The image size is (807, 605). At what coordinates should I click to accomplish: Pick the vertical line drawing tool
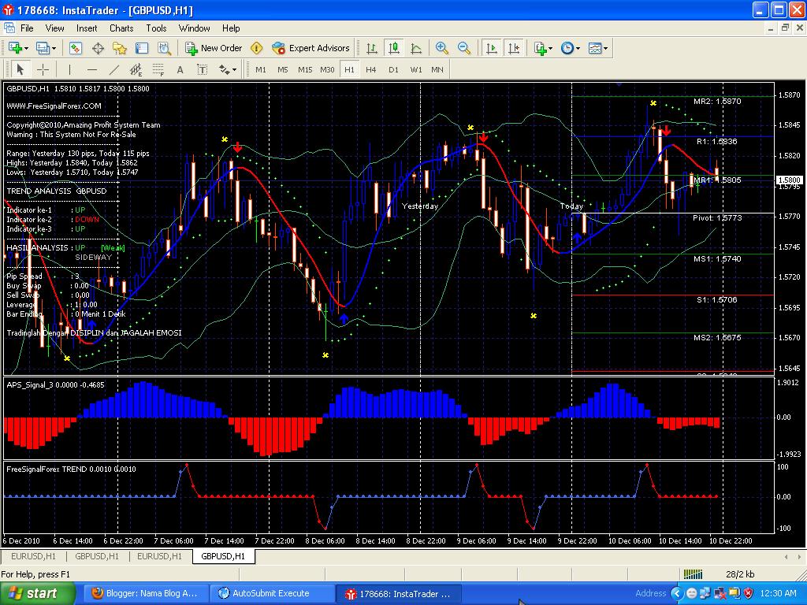tap(69, 69)
